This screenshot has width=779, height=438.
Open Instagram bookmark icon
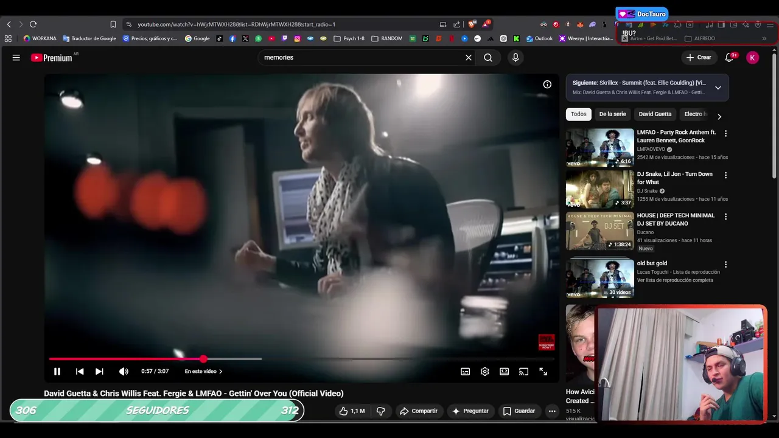click(297, 38)
